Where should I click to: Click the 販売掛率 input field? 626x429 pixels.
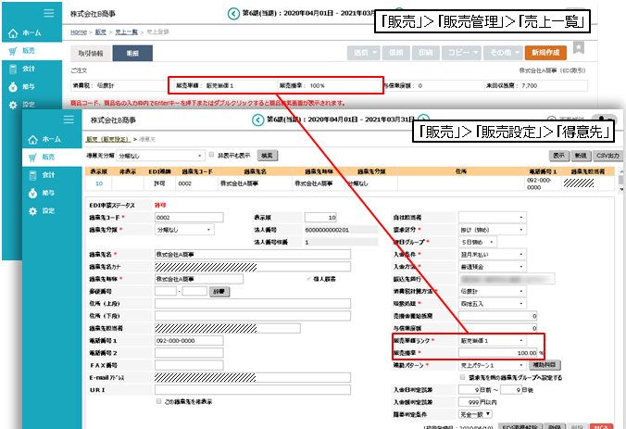(498, 353)
